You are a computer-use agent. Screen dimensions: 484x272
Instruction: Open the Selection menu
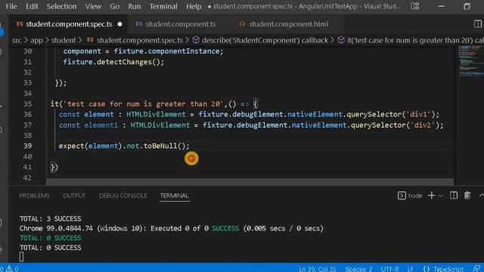click(x=61, y=6)
